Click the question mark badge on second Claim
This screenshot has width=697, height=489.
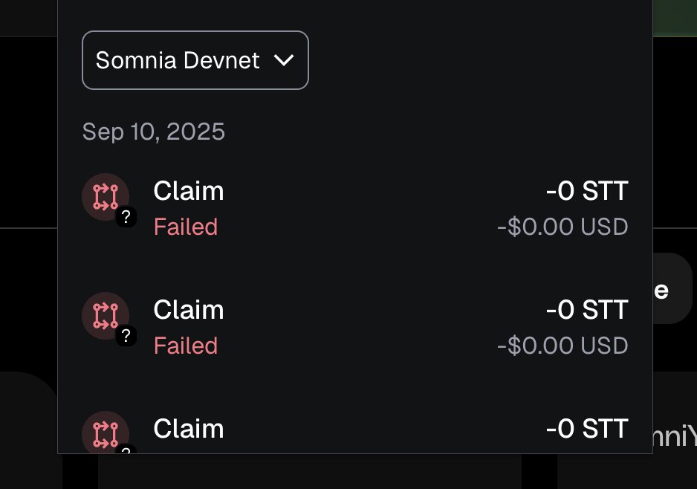click(x=126, y=336)
